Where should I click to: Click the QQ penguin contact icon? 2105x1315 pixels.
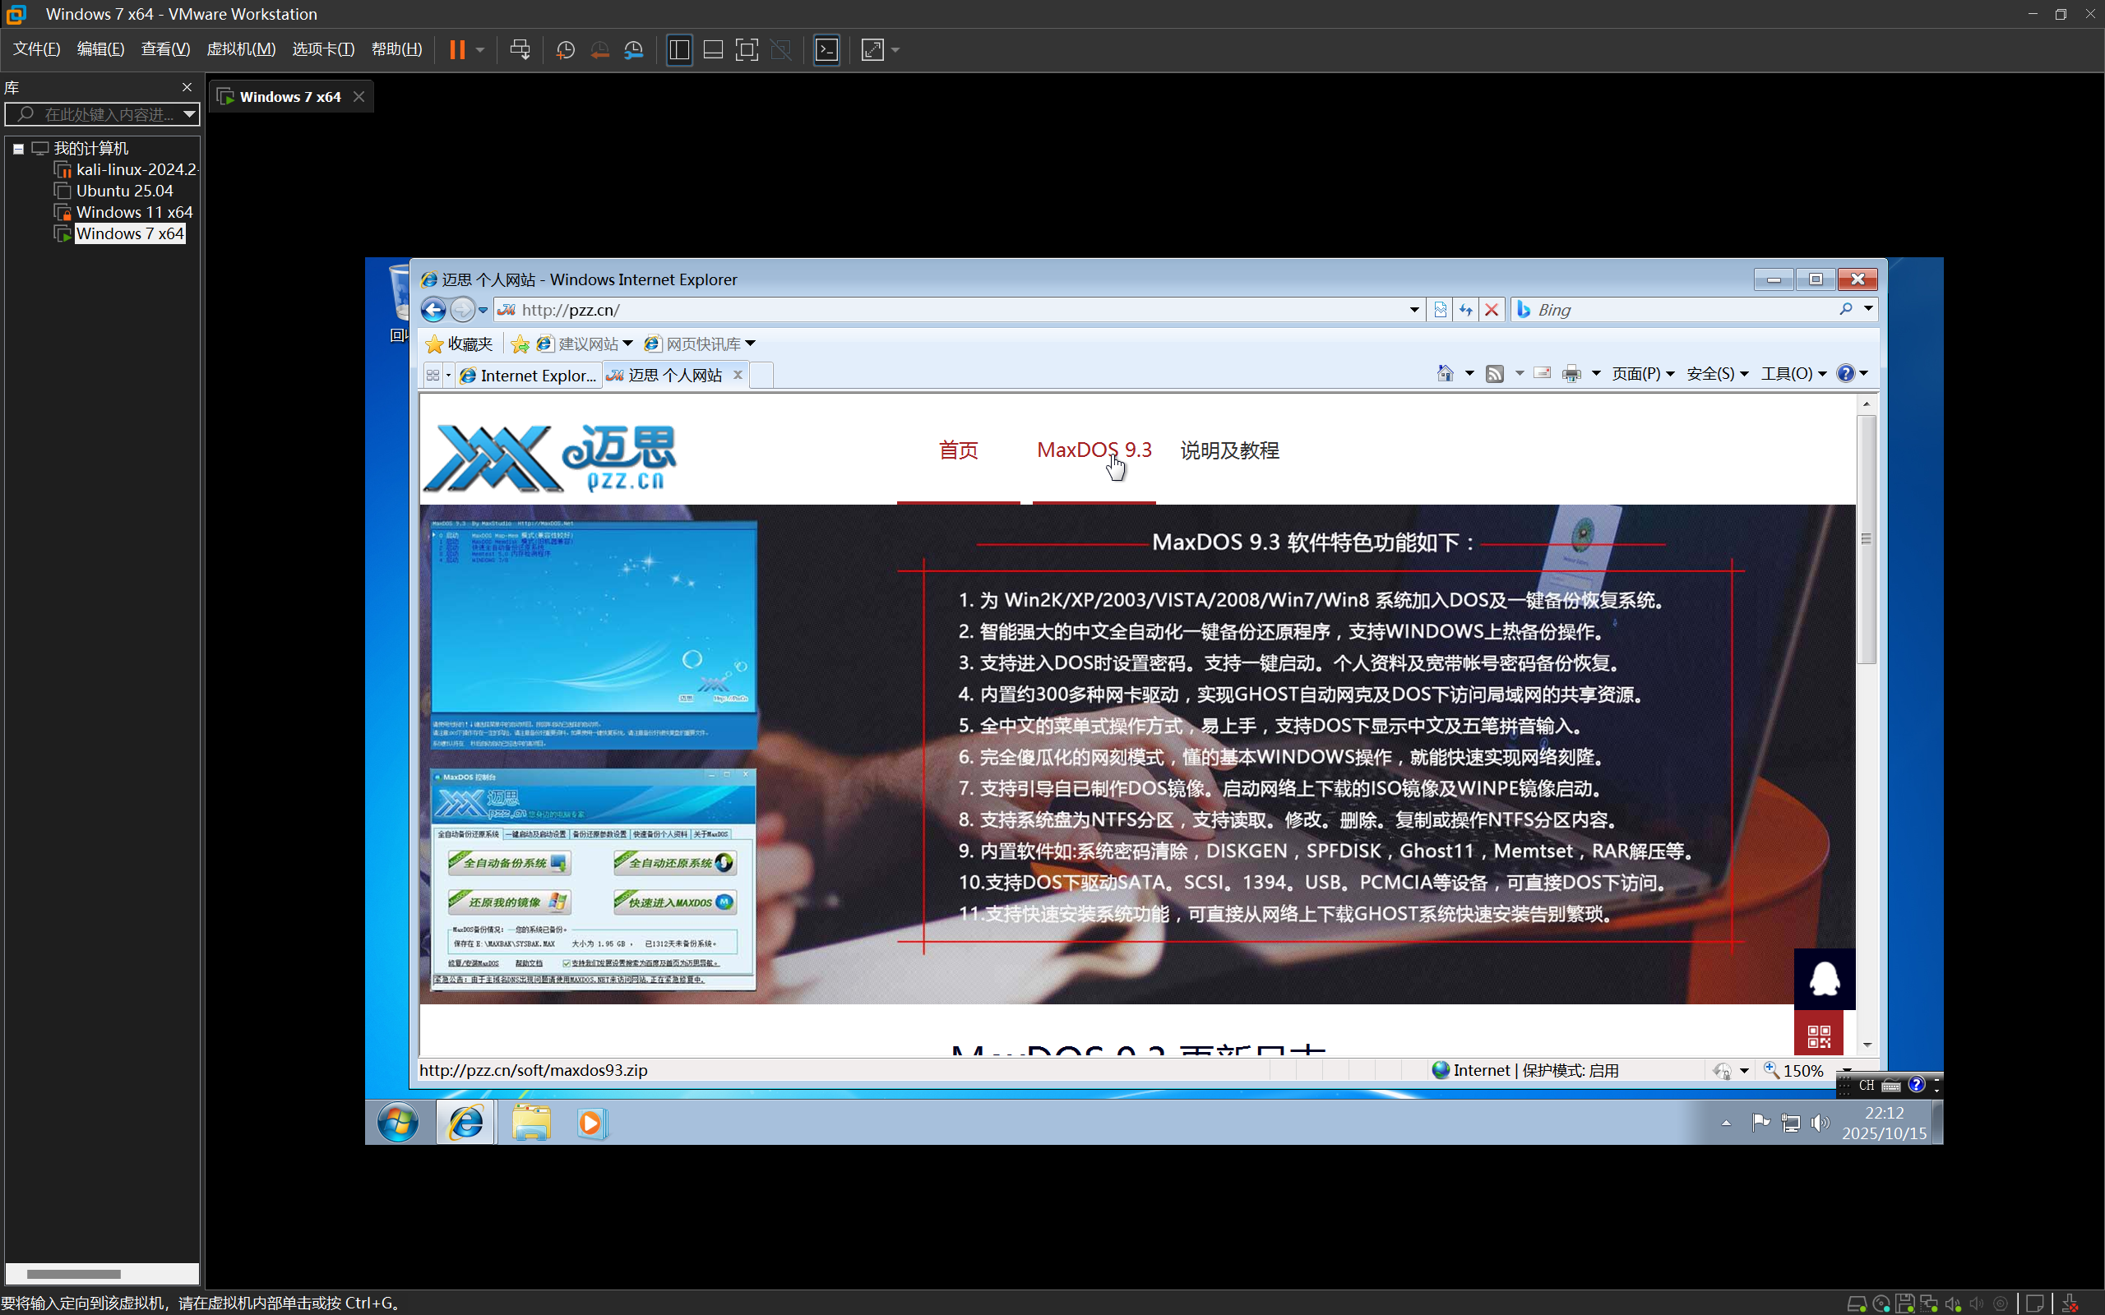[x=1824, y=978]
